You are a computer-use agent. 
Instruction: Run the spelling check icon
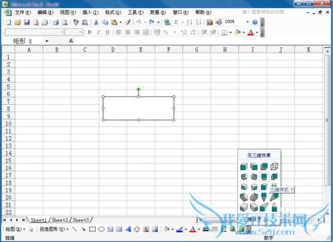point(76,22)
